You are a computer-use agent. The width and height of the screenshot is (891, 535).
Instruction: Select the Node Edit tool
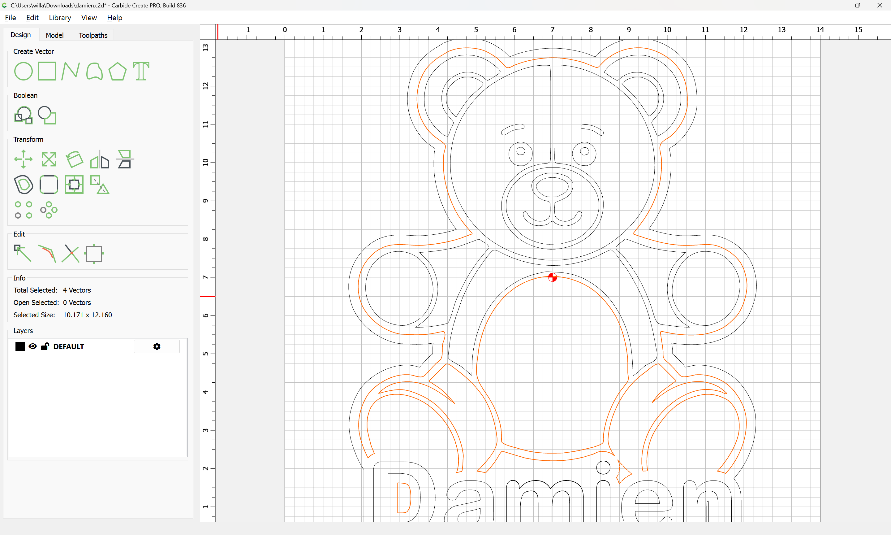tap(23, 254)
